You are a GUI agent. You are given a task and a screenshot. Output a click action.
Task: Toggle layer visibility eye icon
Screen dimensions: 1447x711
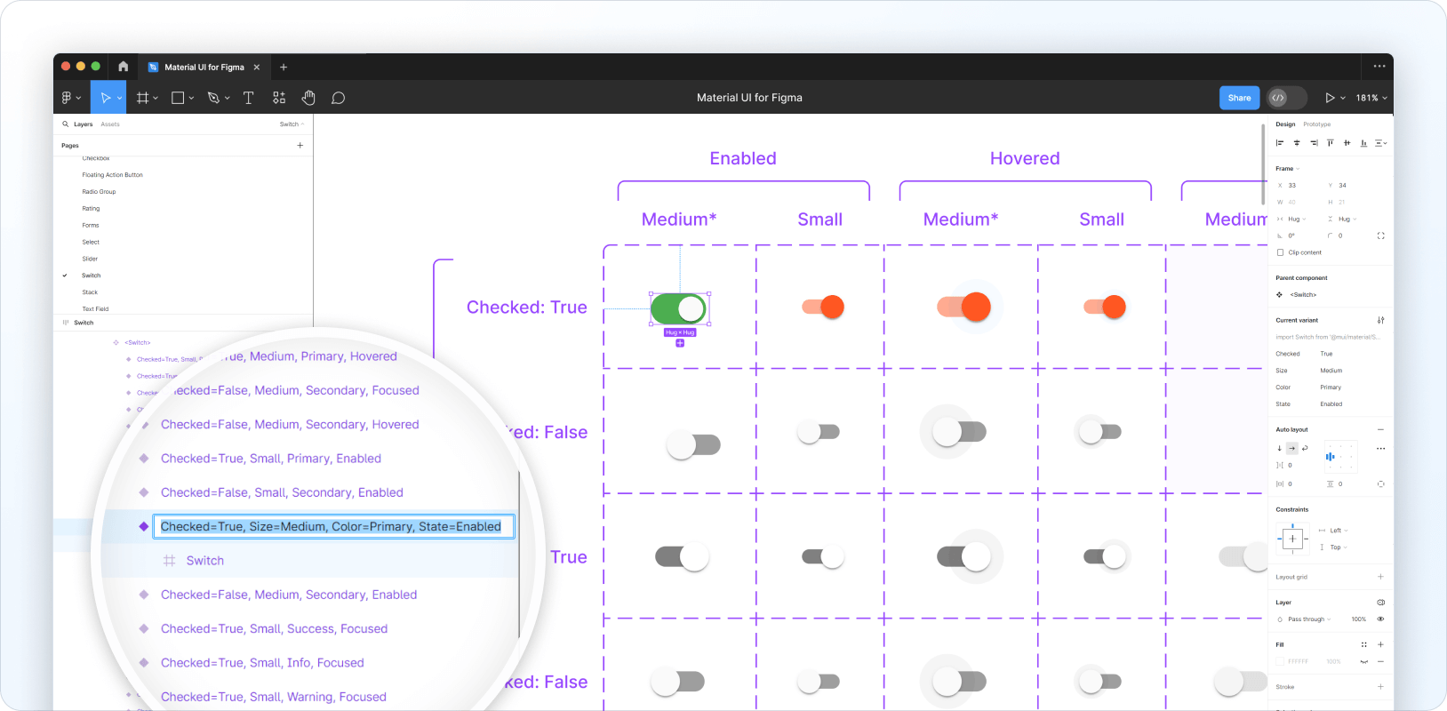(x=1380, y=619)
